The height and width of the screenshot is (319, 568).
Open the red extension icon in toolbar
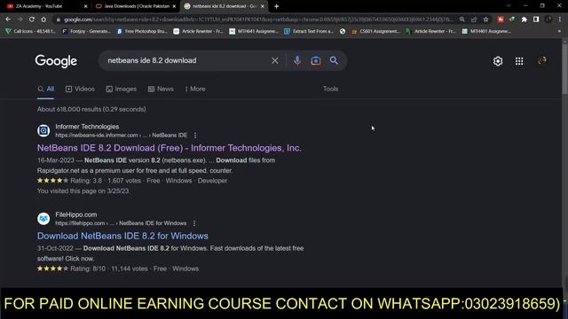click(x=501, y=19)
